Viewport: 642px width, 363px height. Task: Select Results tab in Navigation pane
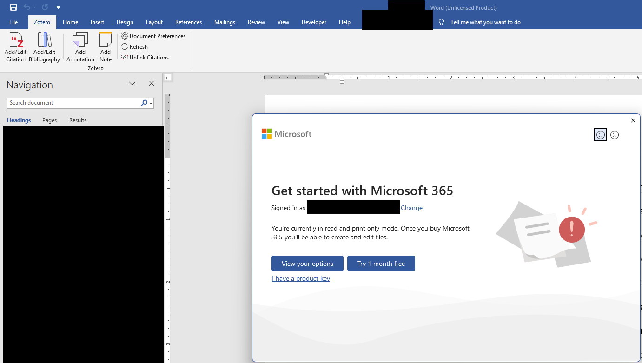click(x=78, y=120)
